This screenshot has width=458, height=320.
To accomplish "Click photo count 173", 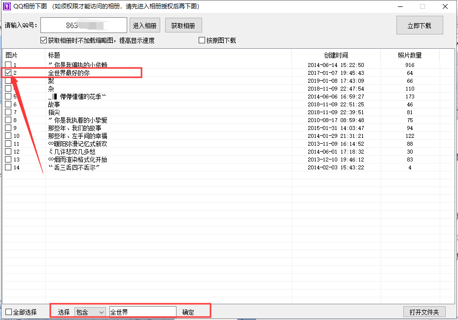I will 410,96.
